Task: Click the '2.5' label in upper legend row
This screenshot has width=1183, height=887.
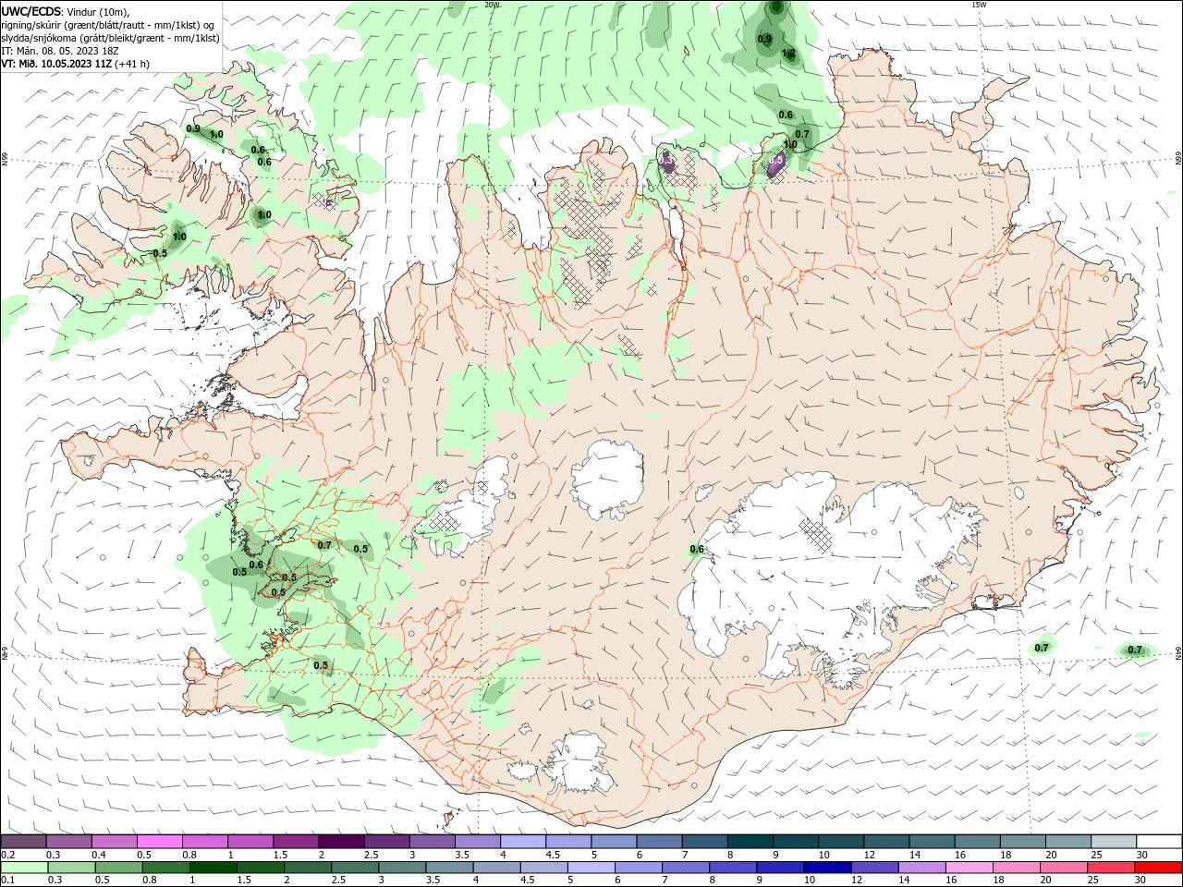Action: (371, 855)
